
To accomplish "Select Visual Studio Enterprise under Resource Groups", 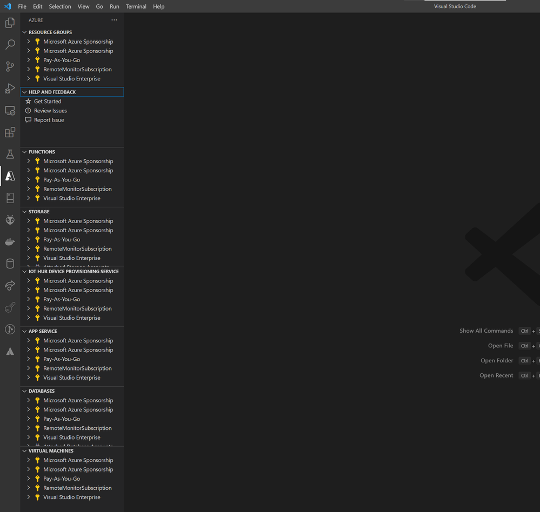I will [72, 78].
